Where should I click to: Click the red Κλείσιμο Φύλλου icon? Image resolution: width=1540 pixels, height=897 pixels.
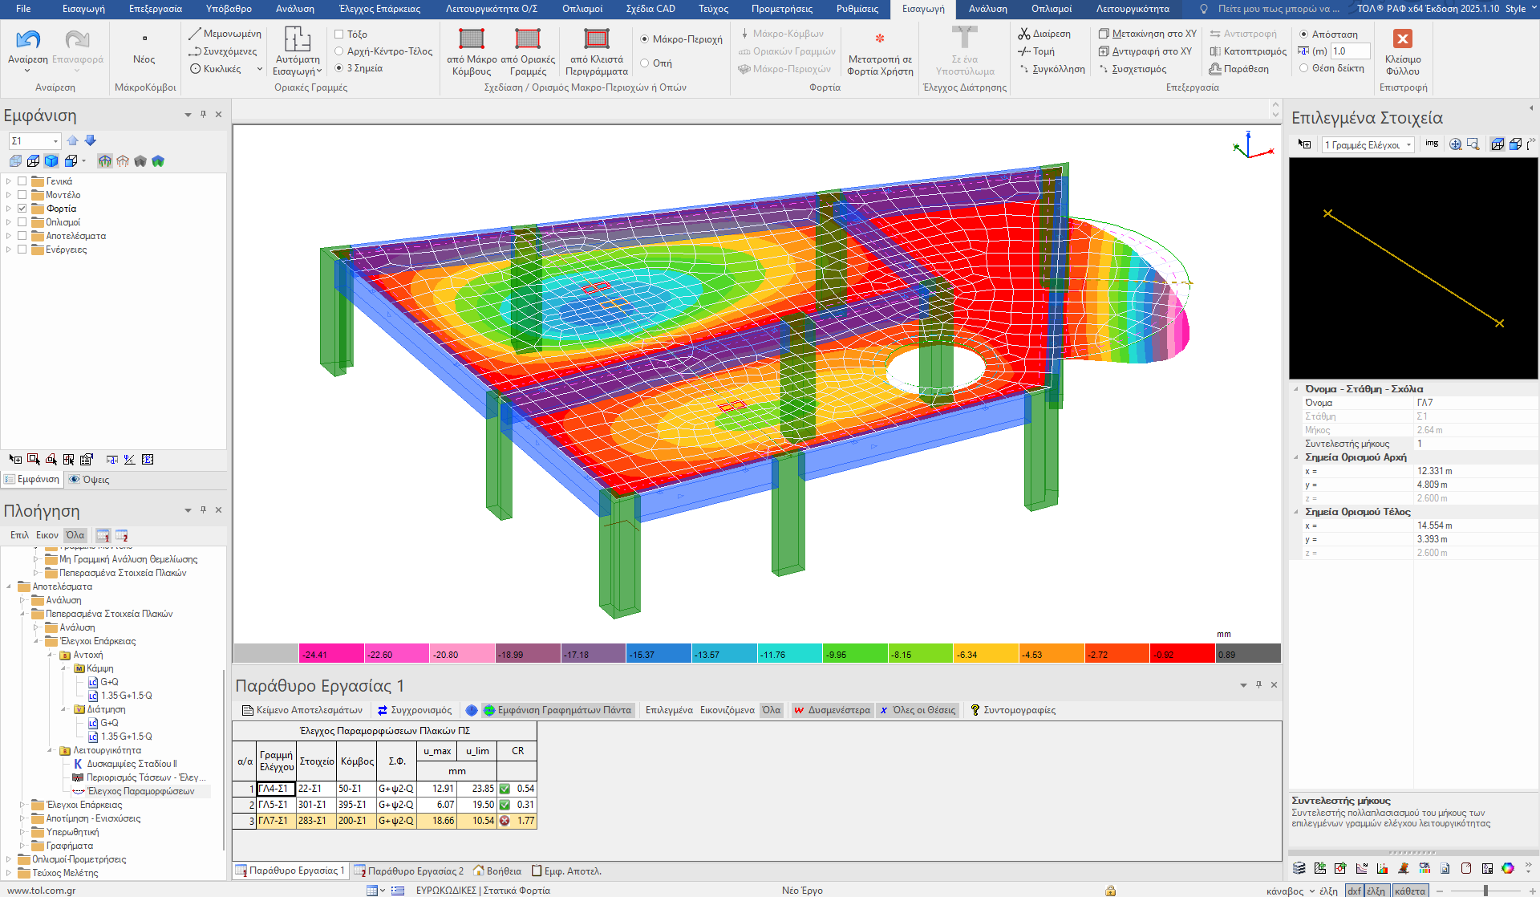pyautogui.click(x=1403, y=39)
